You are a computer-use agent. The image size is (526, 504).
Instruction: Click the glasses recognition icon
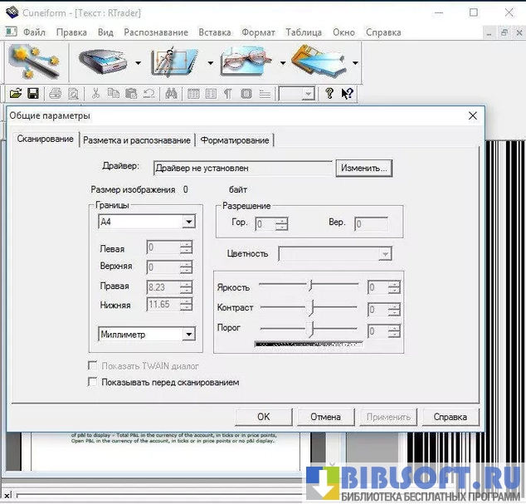coord(246,61)
